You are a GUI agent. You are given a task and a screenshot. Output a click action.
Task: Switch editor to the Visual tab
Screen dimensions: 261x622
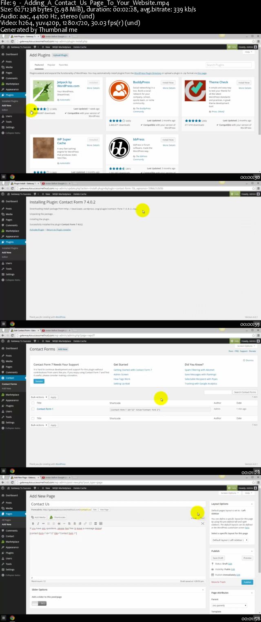tap(194, 518)
